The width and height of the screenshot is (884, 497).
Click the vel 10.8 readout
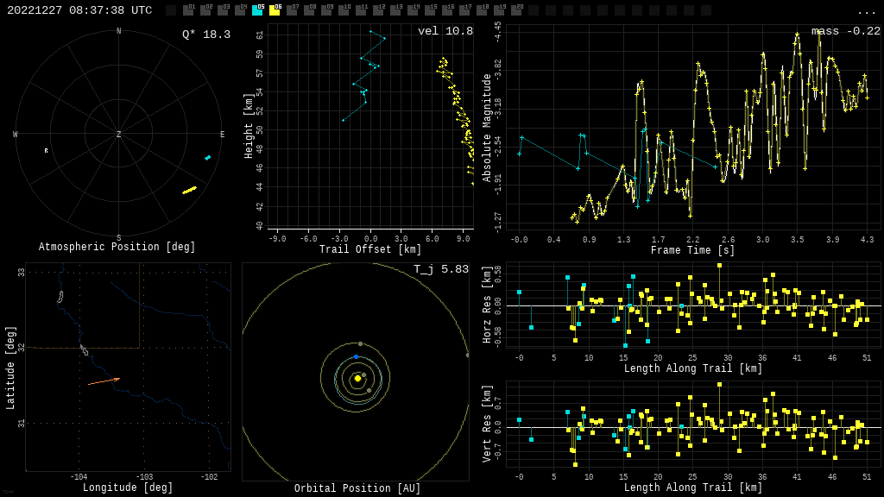(x=445, y=31)
